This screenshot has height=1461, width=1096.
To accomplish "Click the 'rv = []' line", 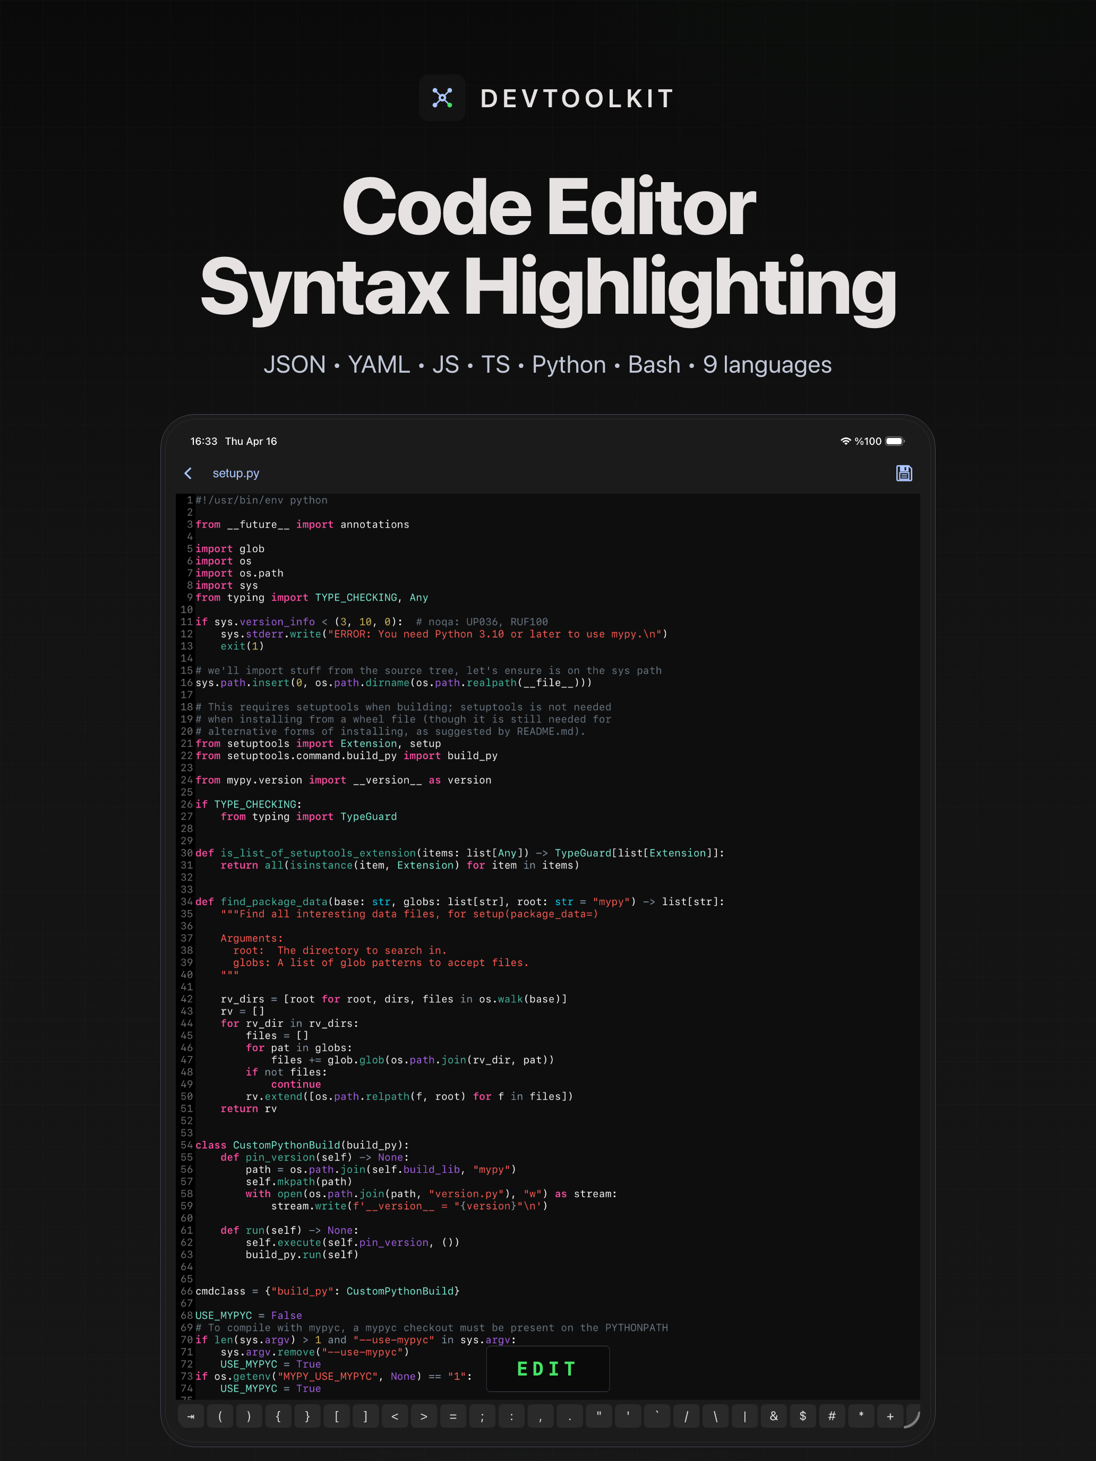I will point(243,1011).
